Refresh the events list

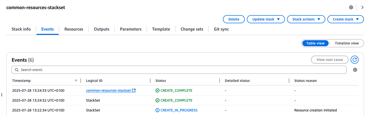(355, 60)
